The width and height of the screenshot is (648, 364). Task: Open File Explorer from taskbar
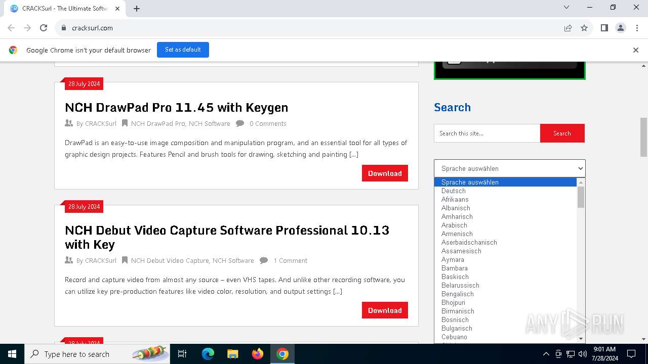(233, 354)
